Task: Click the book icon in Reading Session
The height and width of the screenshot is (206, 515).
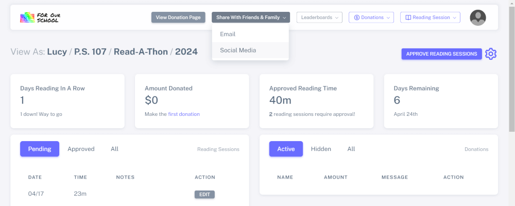Action: coord(408,18)
